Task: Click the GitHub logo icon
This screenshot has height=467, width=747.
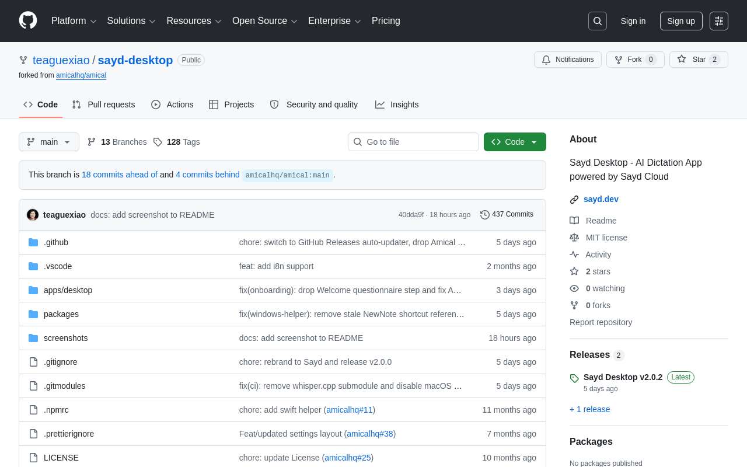Action: [28, 20]
